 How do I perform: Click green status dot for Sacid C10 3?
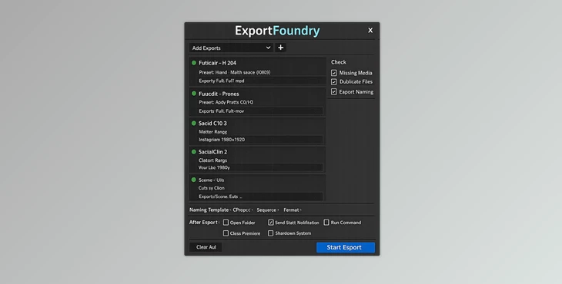(194, 124)
